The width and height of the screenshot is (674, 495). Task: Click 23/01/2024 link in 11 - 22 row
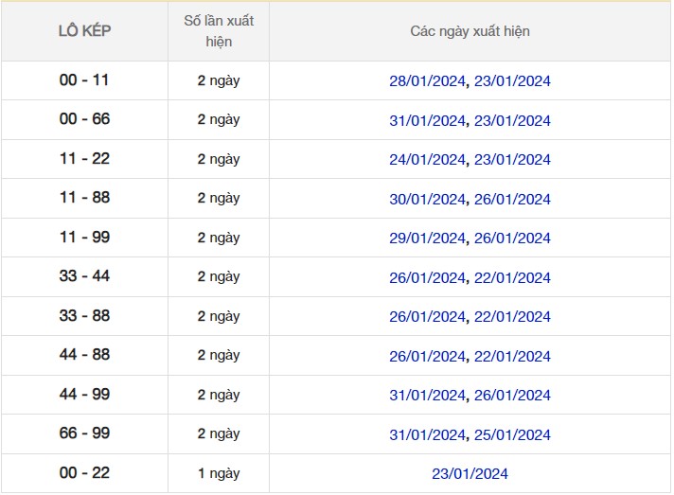pos(512,160)
